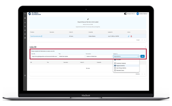172x106 pixels.
Task: Go to previous page of links table
Action: point(142,74)
